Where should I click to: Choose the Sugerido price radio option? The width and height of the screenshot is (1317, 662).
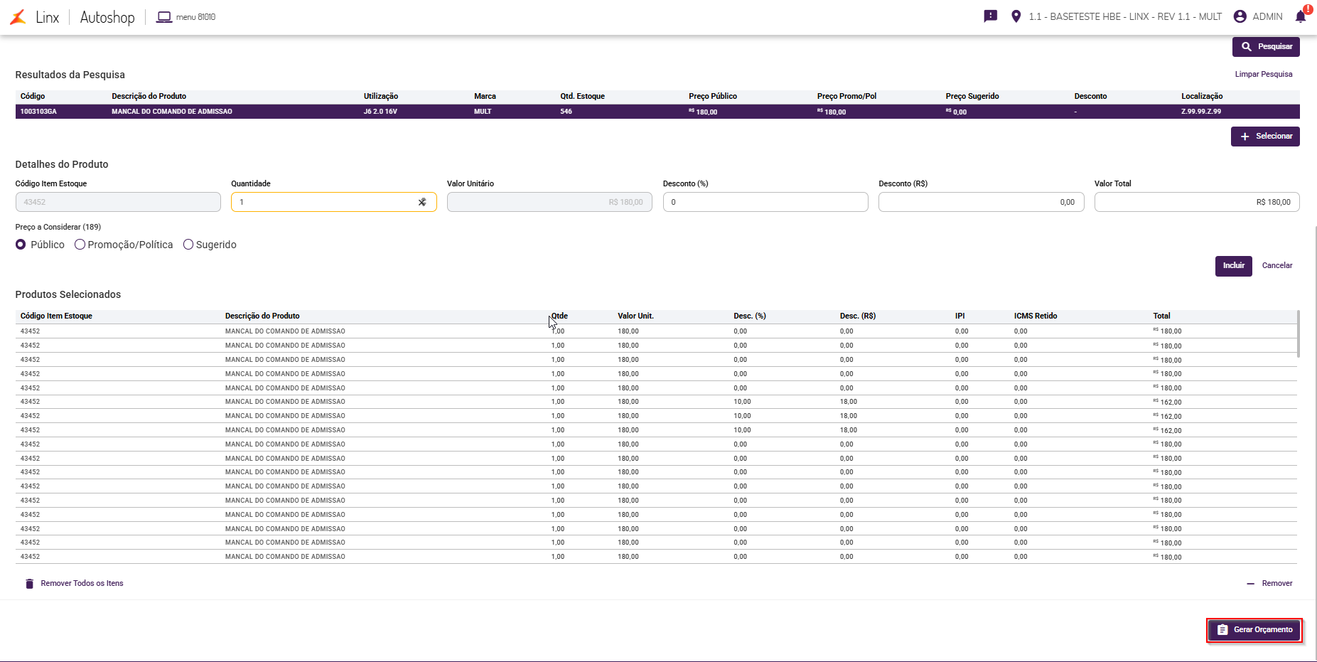(x=188, y=245)
